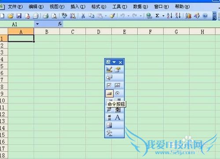The height and width of the screenshot is (159, 220).
Task: Show the Drawing toolbar
Action: point(197,16)
